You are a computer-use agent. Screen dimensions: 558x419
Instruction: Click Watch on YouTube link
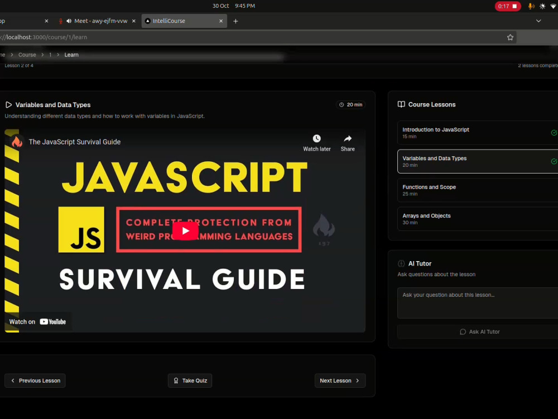coord(38,321)
